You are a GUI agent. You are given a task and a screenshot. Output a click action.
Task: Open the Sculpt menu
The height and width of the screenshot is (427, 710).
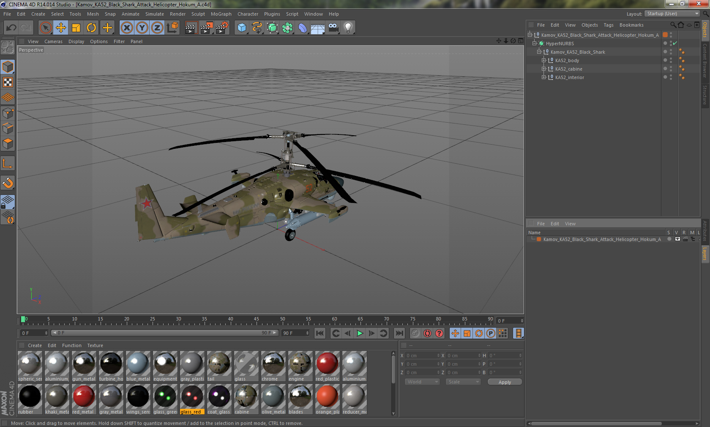[x=198, y=14]
